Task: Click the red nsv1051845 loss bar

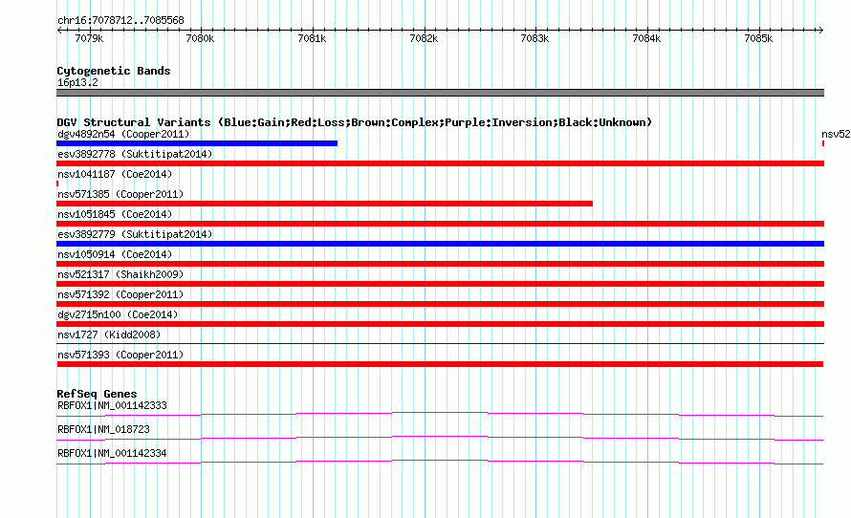Action: coord(440,224)
